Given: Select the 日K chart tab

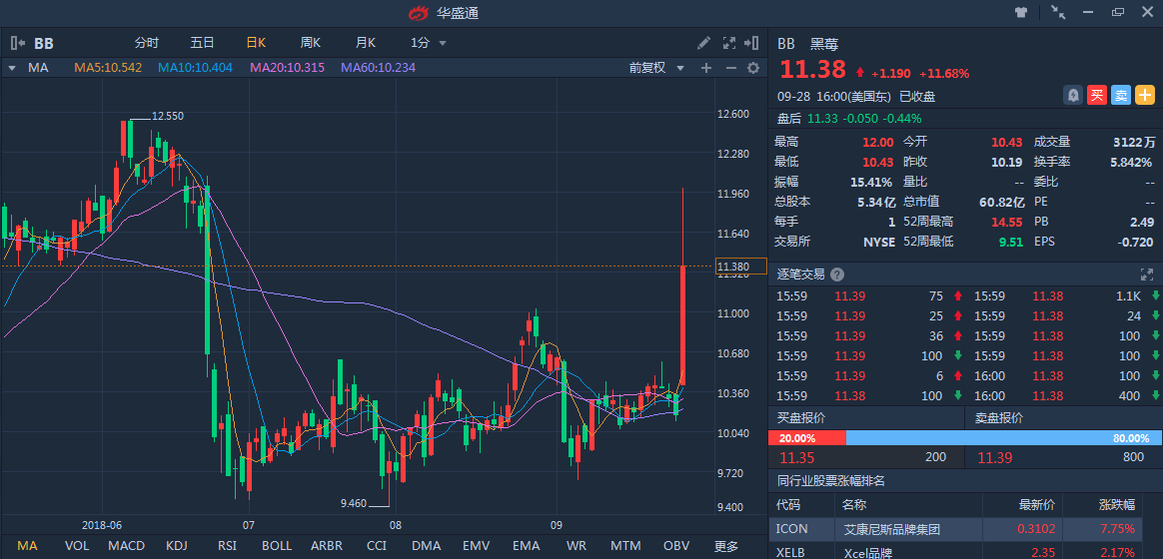Looking at the screenshot, I should (257, 43).
